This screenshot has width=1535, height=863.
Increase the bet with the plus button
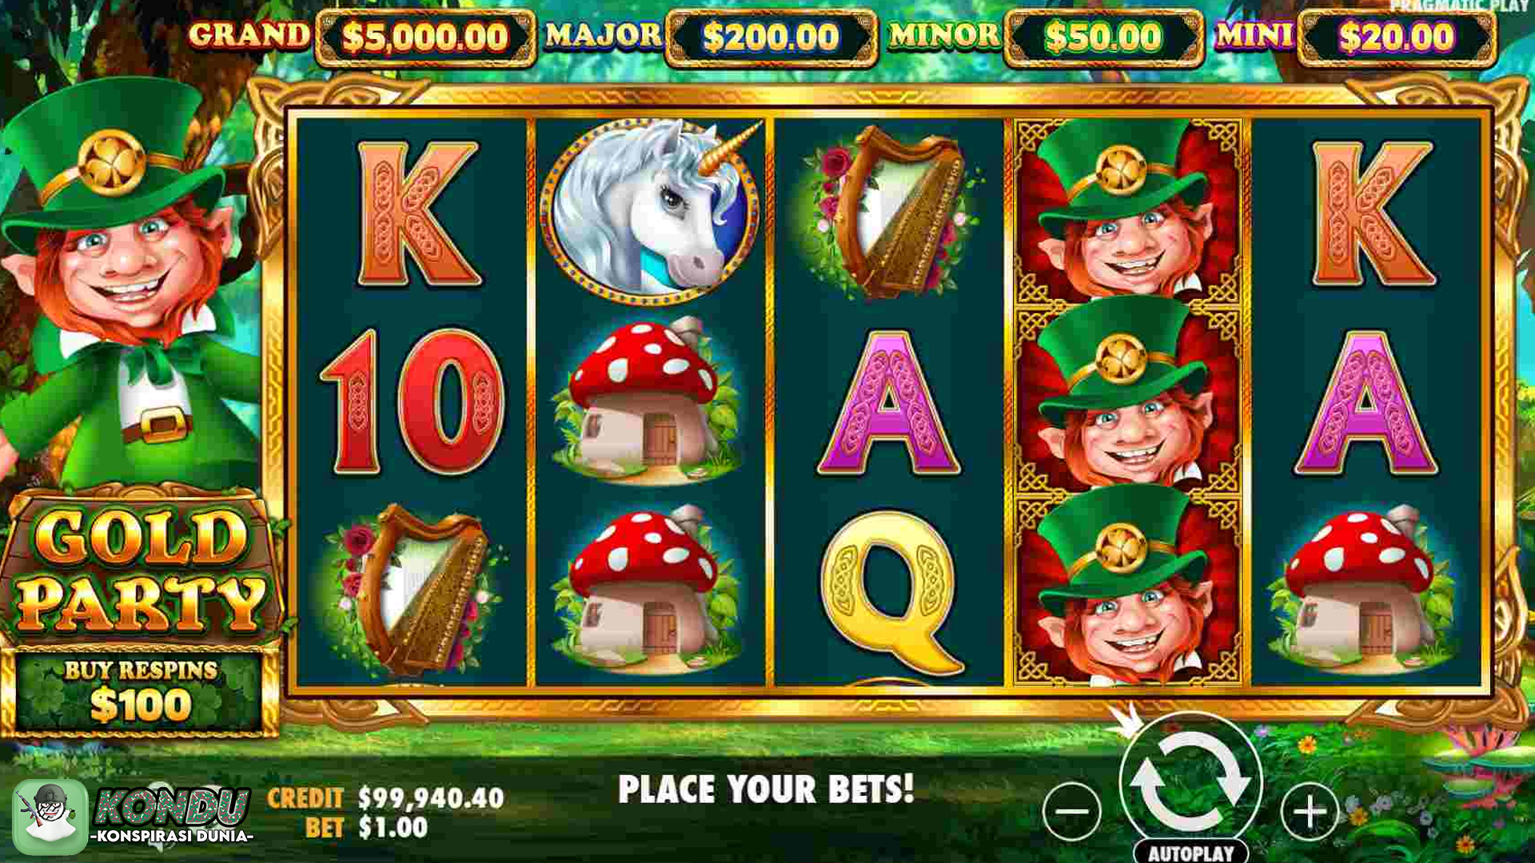1310,812
